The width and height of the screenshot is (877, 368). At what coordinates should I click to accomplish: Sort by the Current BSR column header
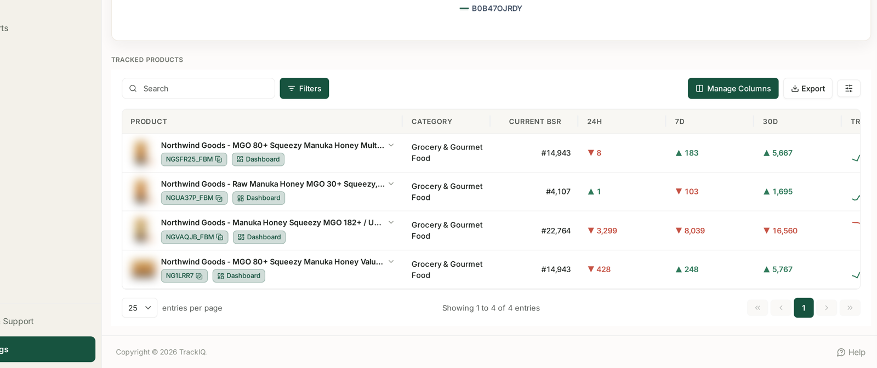point(535,122)
